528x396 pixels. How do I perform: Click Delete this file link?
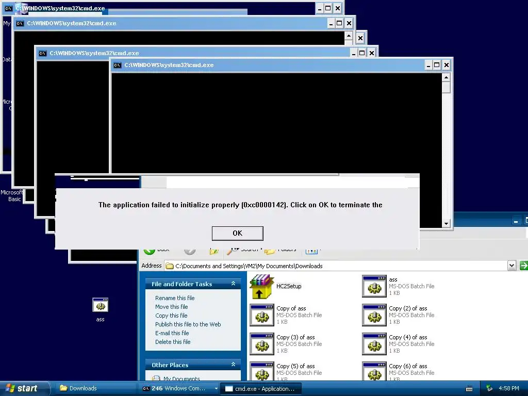(173, 342)
